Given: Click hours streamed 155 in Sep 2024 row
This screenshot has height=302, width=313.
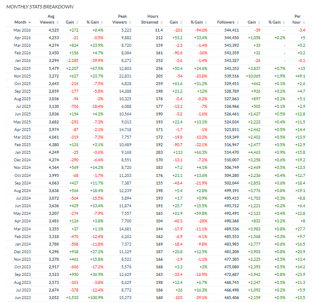Looking at the screenshot, I should [x=159, y=183].
